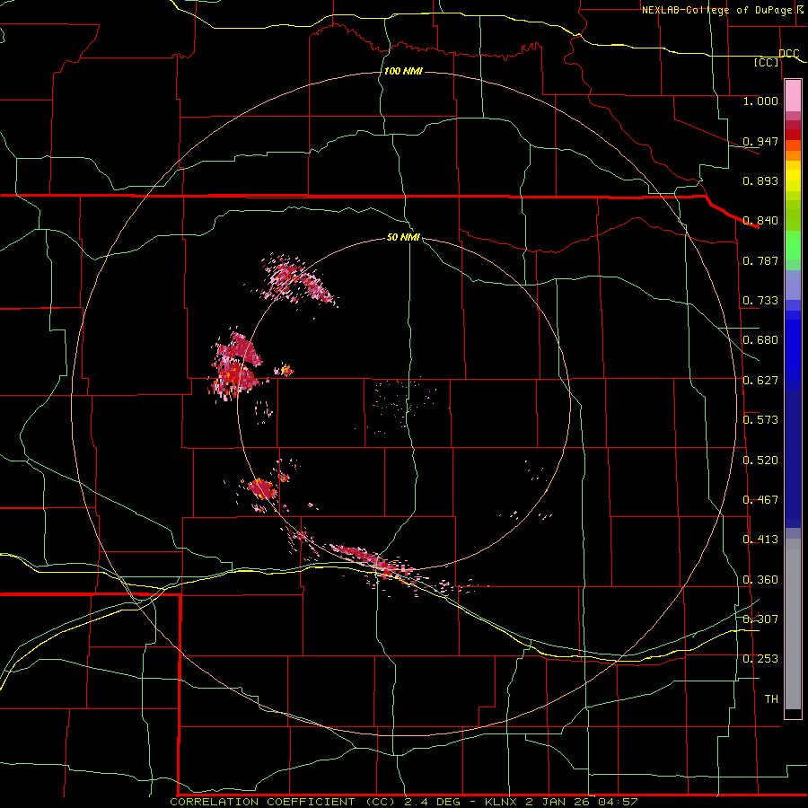Screen dimensions: 808x808
Task: Click the 0.573 color scale label
Action: coord(760,419)
